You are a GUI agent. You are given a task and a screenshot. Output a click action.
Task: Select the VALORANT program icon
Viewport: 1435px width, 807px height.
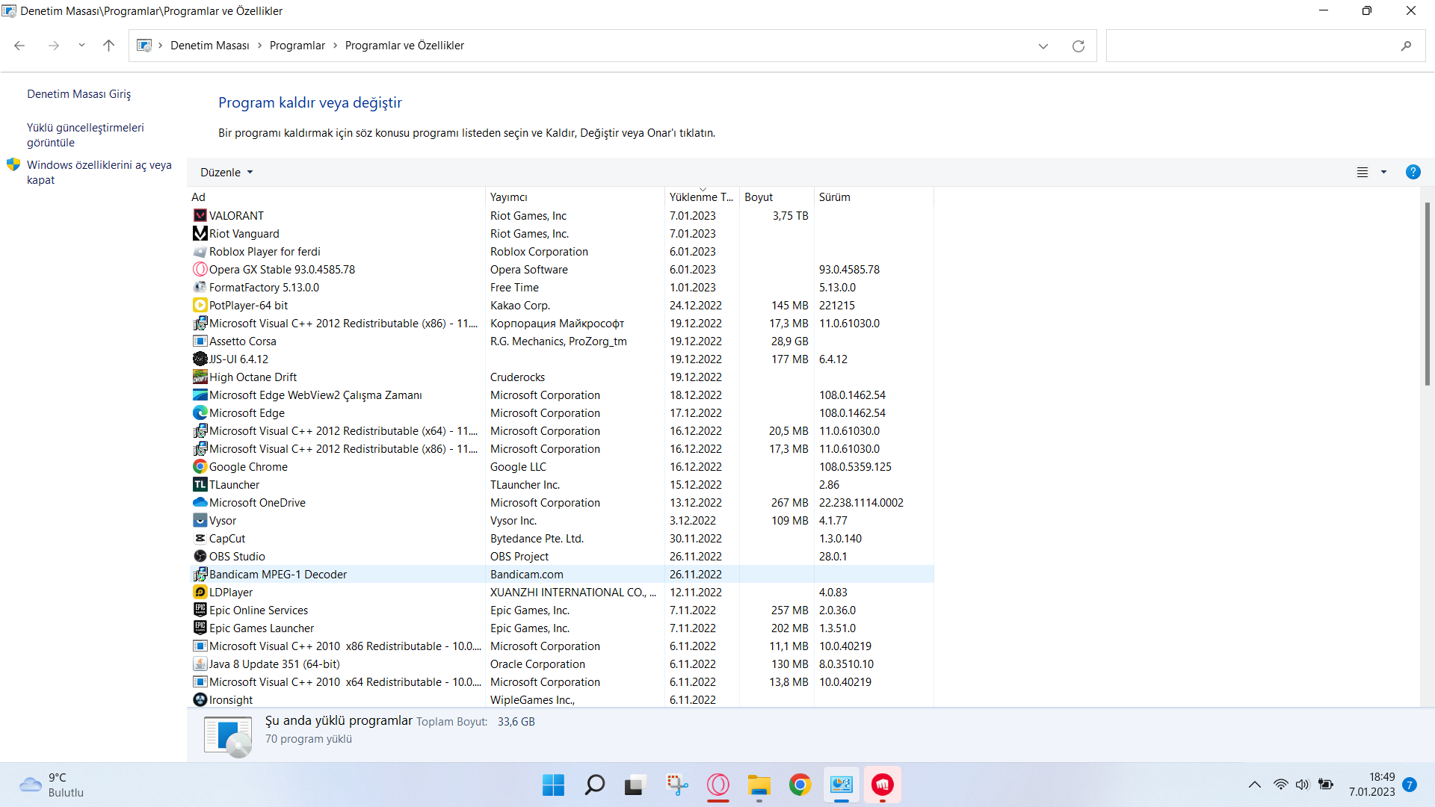200,215
